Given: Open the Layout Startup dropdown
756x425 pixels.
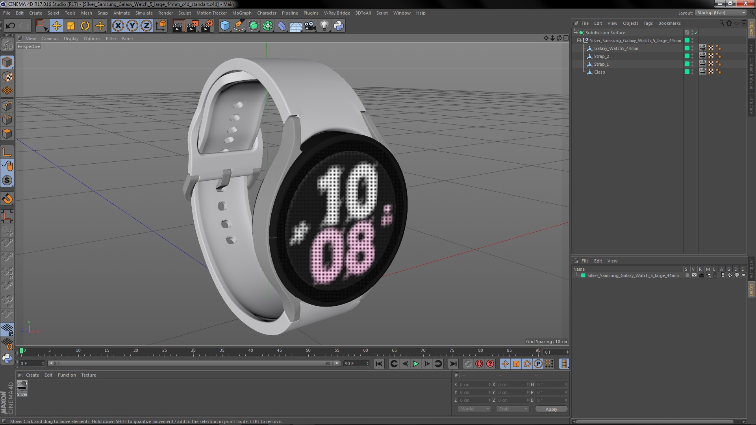Looking at the screenshot, I should coord(721,13).
